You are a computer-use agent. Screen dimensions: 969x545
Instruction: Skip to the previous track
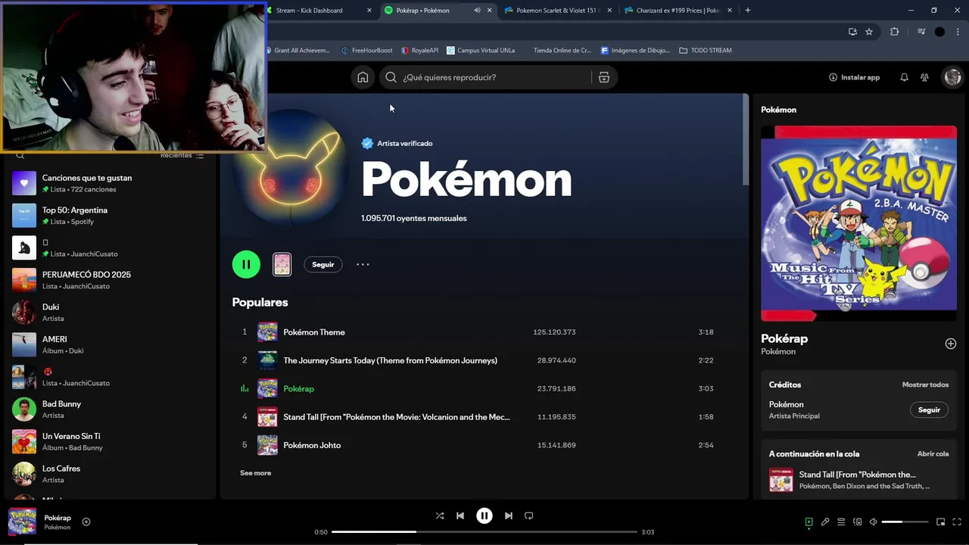pos(460,515)
